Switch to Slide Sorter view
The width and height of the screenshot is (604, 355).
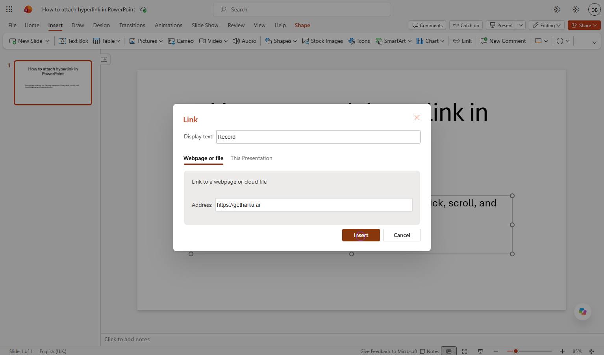pos(465,351)
